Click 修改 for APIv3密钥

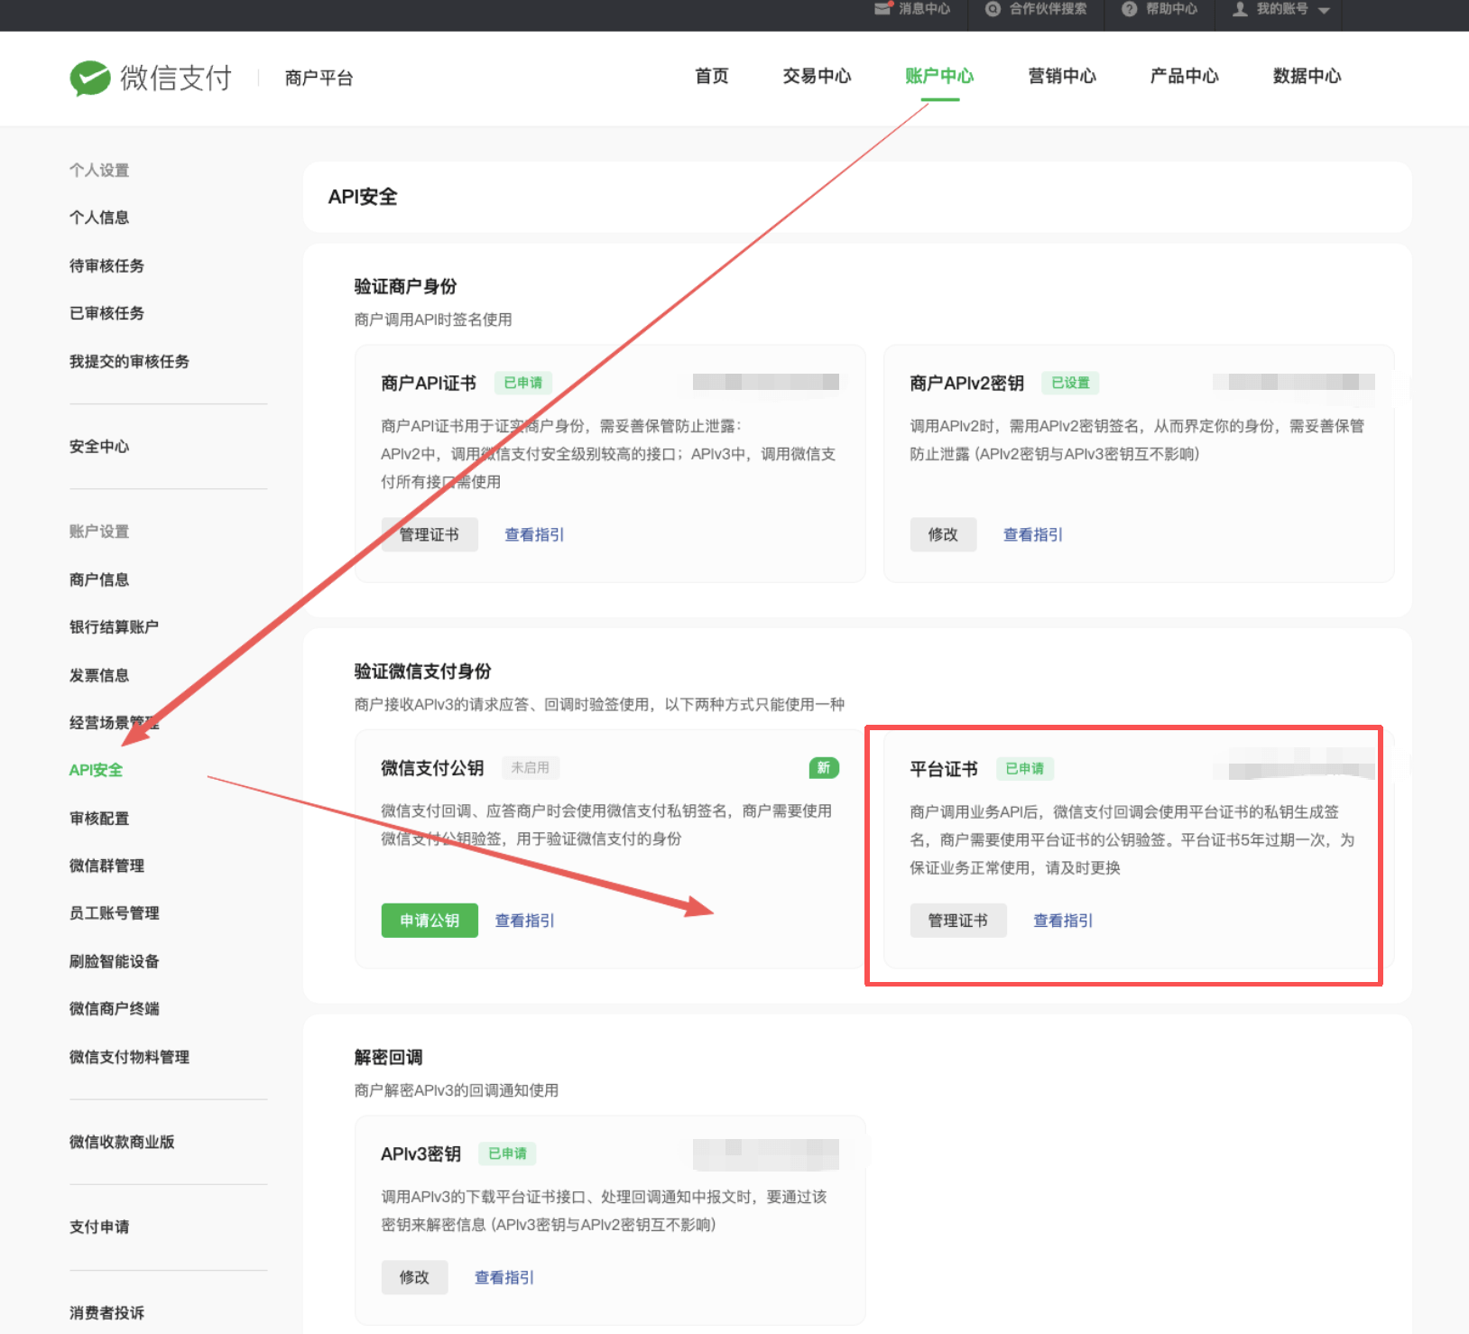[415, 1277]
